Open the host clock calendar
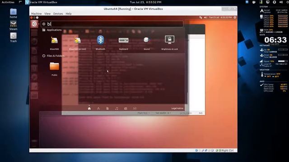Viewport: 289px width, 162px height. (145, 2)
